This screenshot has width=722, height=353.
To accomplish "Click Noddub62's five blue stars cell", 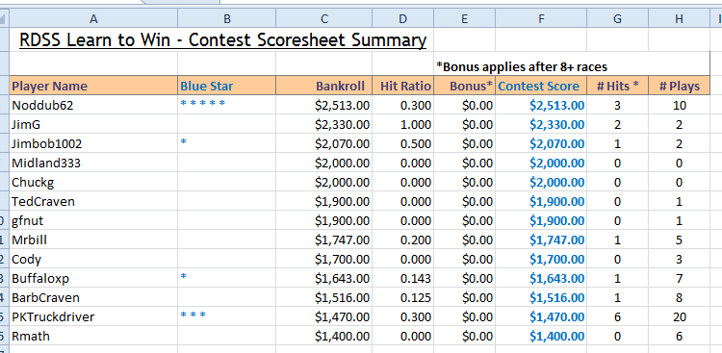I will coord(226,106).
